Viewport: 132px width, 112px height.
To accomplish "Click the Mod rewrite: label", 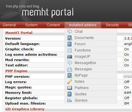I will pos(17,60).
